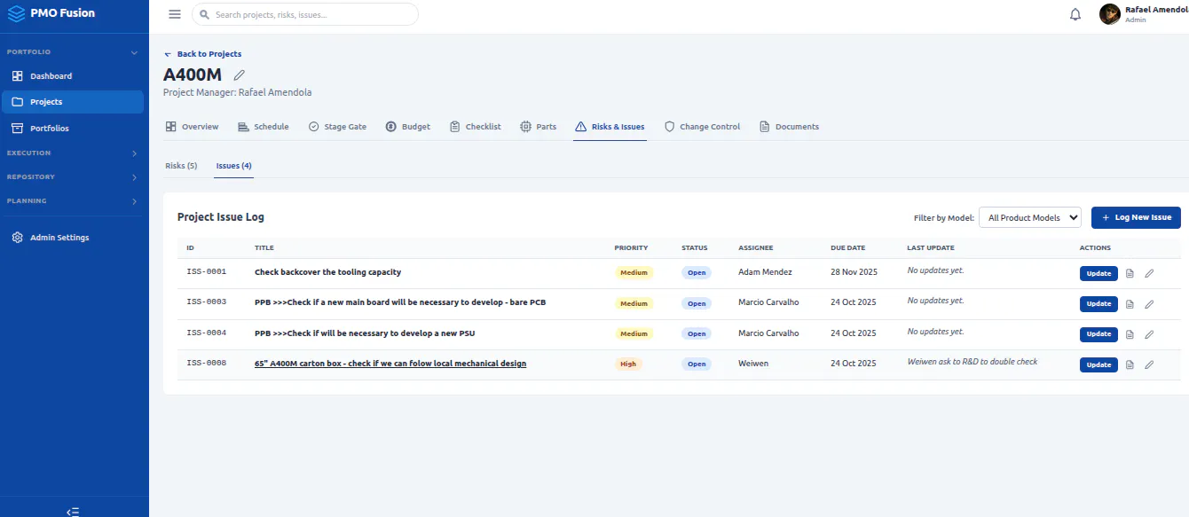
Task: Click the Rafael Amendola admin name
Action: [x=1157, y=10]
